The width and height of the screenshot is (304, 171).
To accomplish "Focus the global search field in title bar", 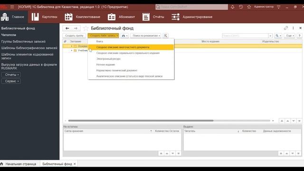I will click(x=191, y=7).
